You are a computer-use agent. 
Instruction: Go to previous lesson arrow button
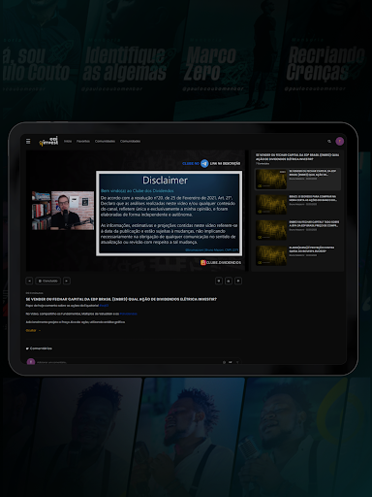tap(29, 281)
